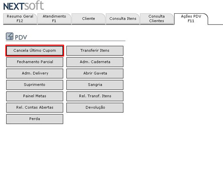Select the Suprimento button
This screenshot has height=175, width=223.
click(x=35, y=85)
